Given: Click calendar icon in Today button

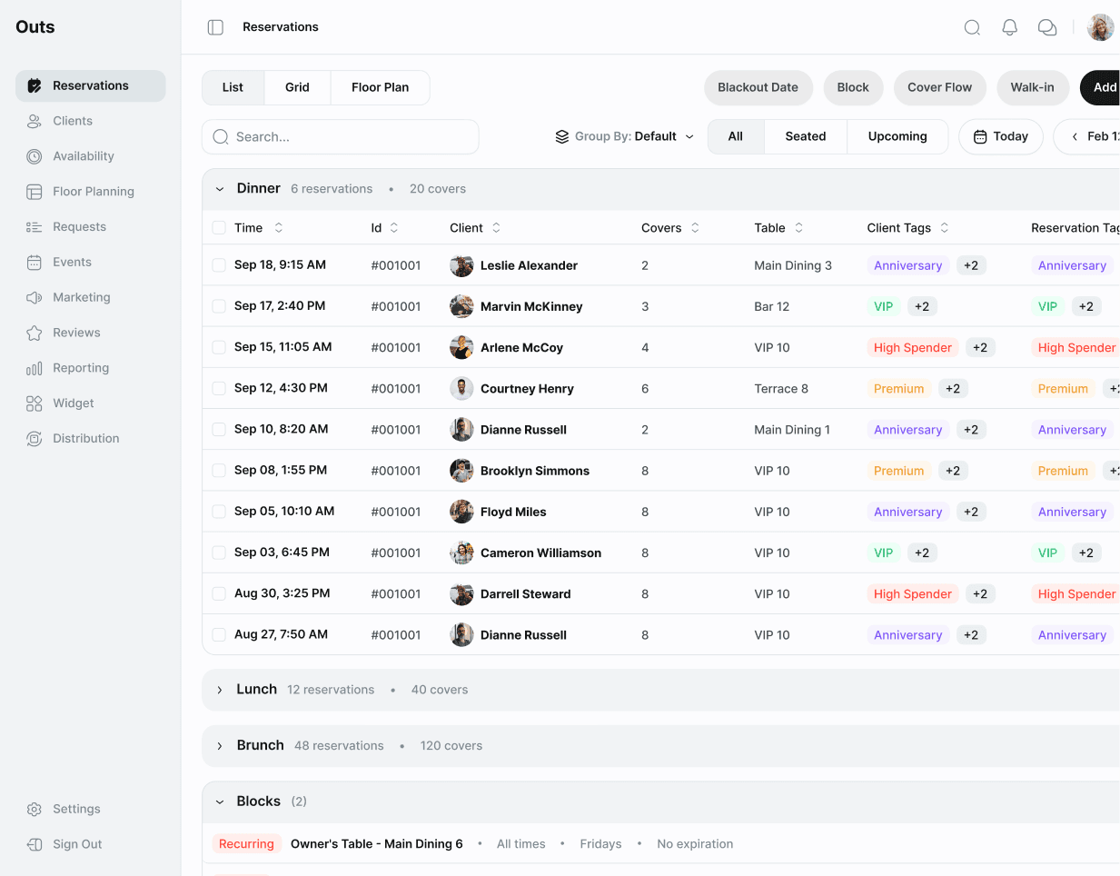Looking at the screenshot, I should [x=980, y=136].
